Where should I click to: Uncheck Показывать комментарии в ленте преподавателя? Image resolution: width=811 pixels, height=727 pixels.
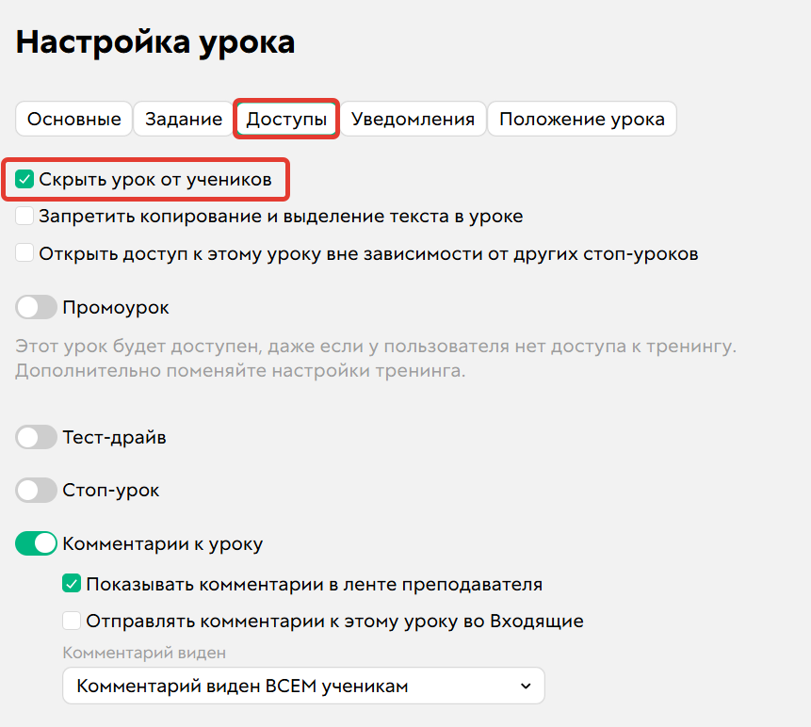point(72,584)
